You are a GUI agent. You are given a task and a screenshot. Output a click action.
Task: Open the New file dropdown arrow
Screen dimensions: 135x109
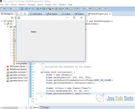5,9
